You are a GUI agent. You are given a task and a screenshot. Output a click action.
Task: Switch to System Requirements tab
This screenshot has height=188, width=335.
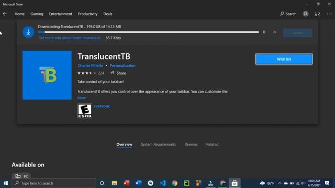tap(158, 144)
